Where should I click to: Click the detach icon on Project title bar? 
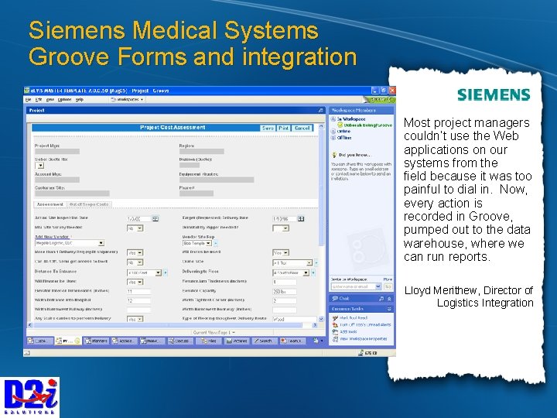coord(321,111)
